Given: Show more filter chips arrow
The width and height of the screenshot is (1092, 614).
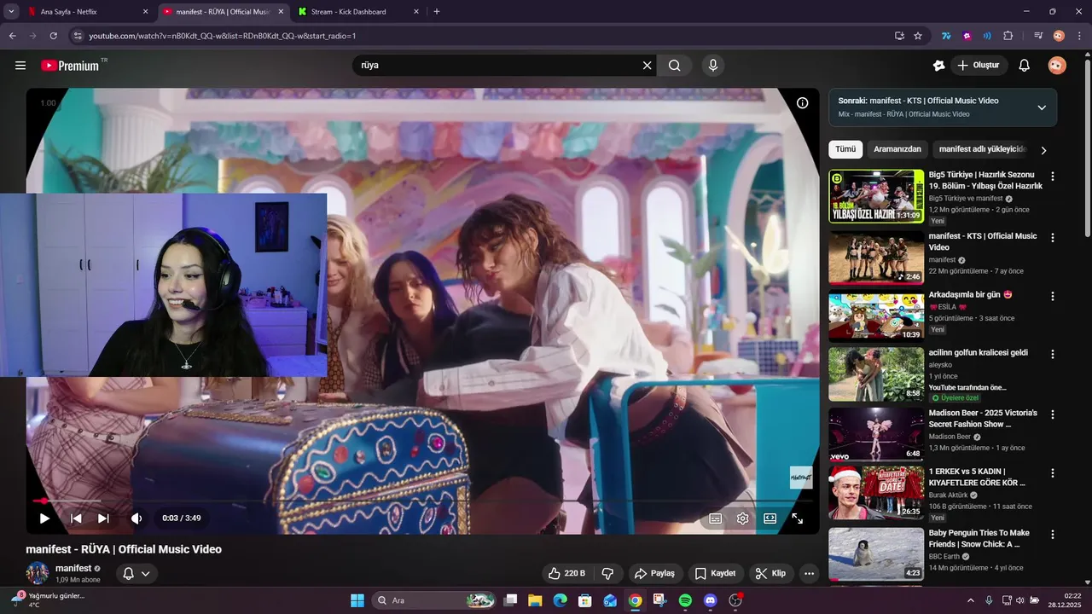Looking at the screenshot, I should click(x=1043, y=150).
